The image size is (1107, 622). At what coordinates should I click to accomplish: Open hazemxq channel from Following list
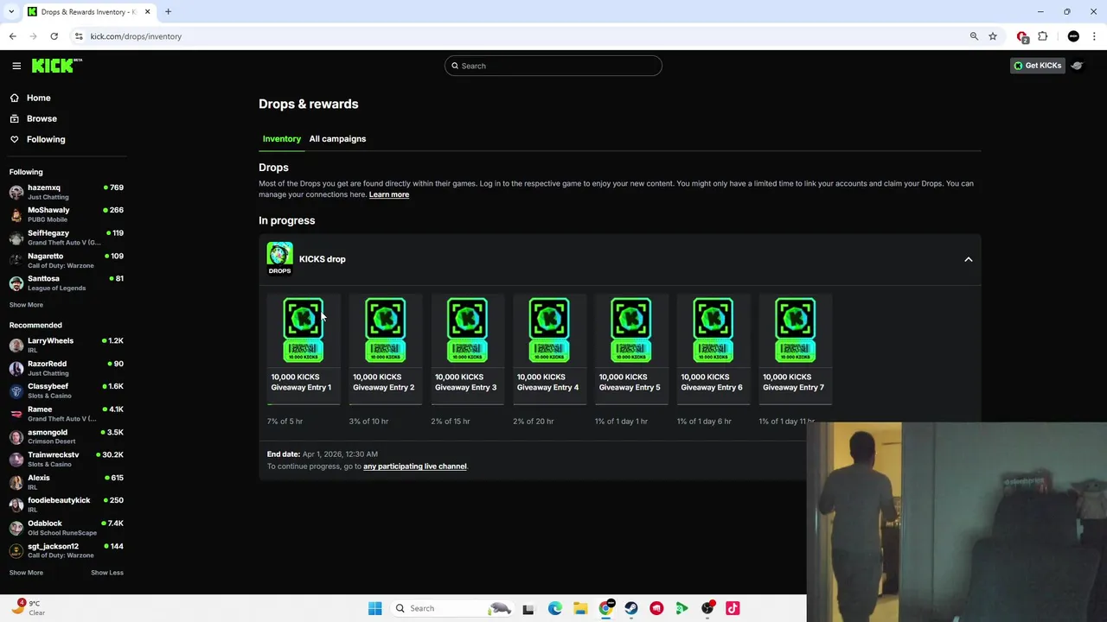click(x=67, y=192)
